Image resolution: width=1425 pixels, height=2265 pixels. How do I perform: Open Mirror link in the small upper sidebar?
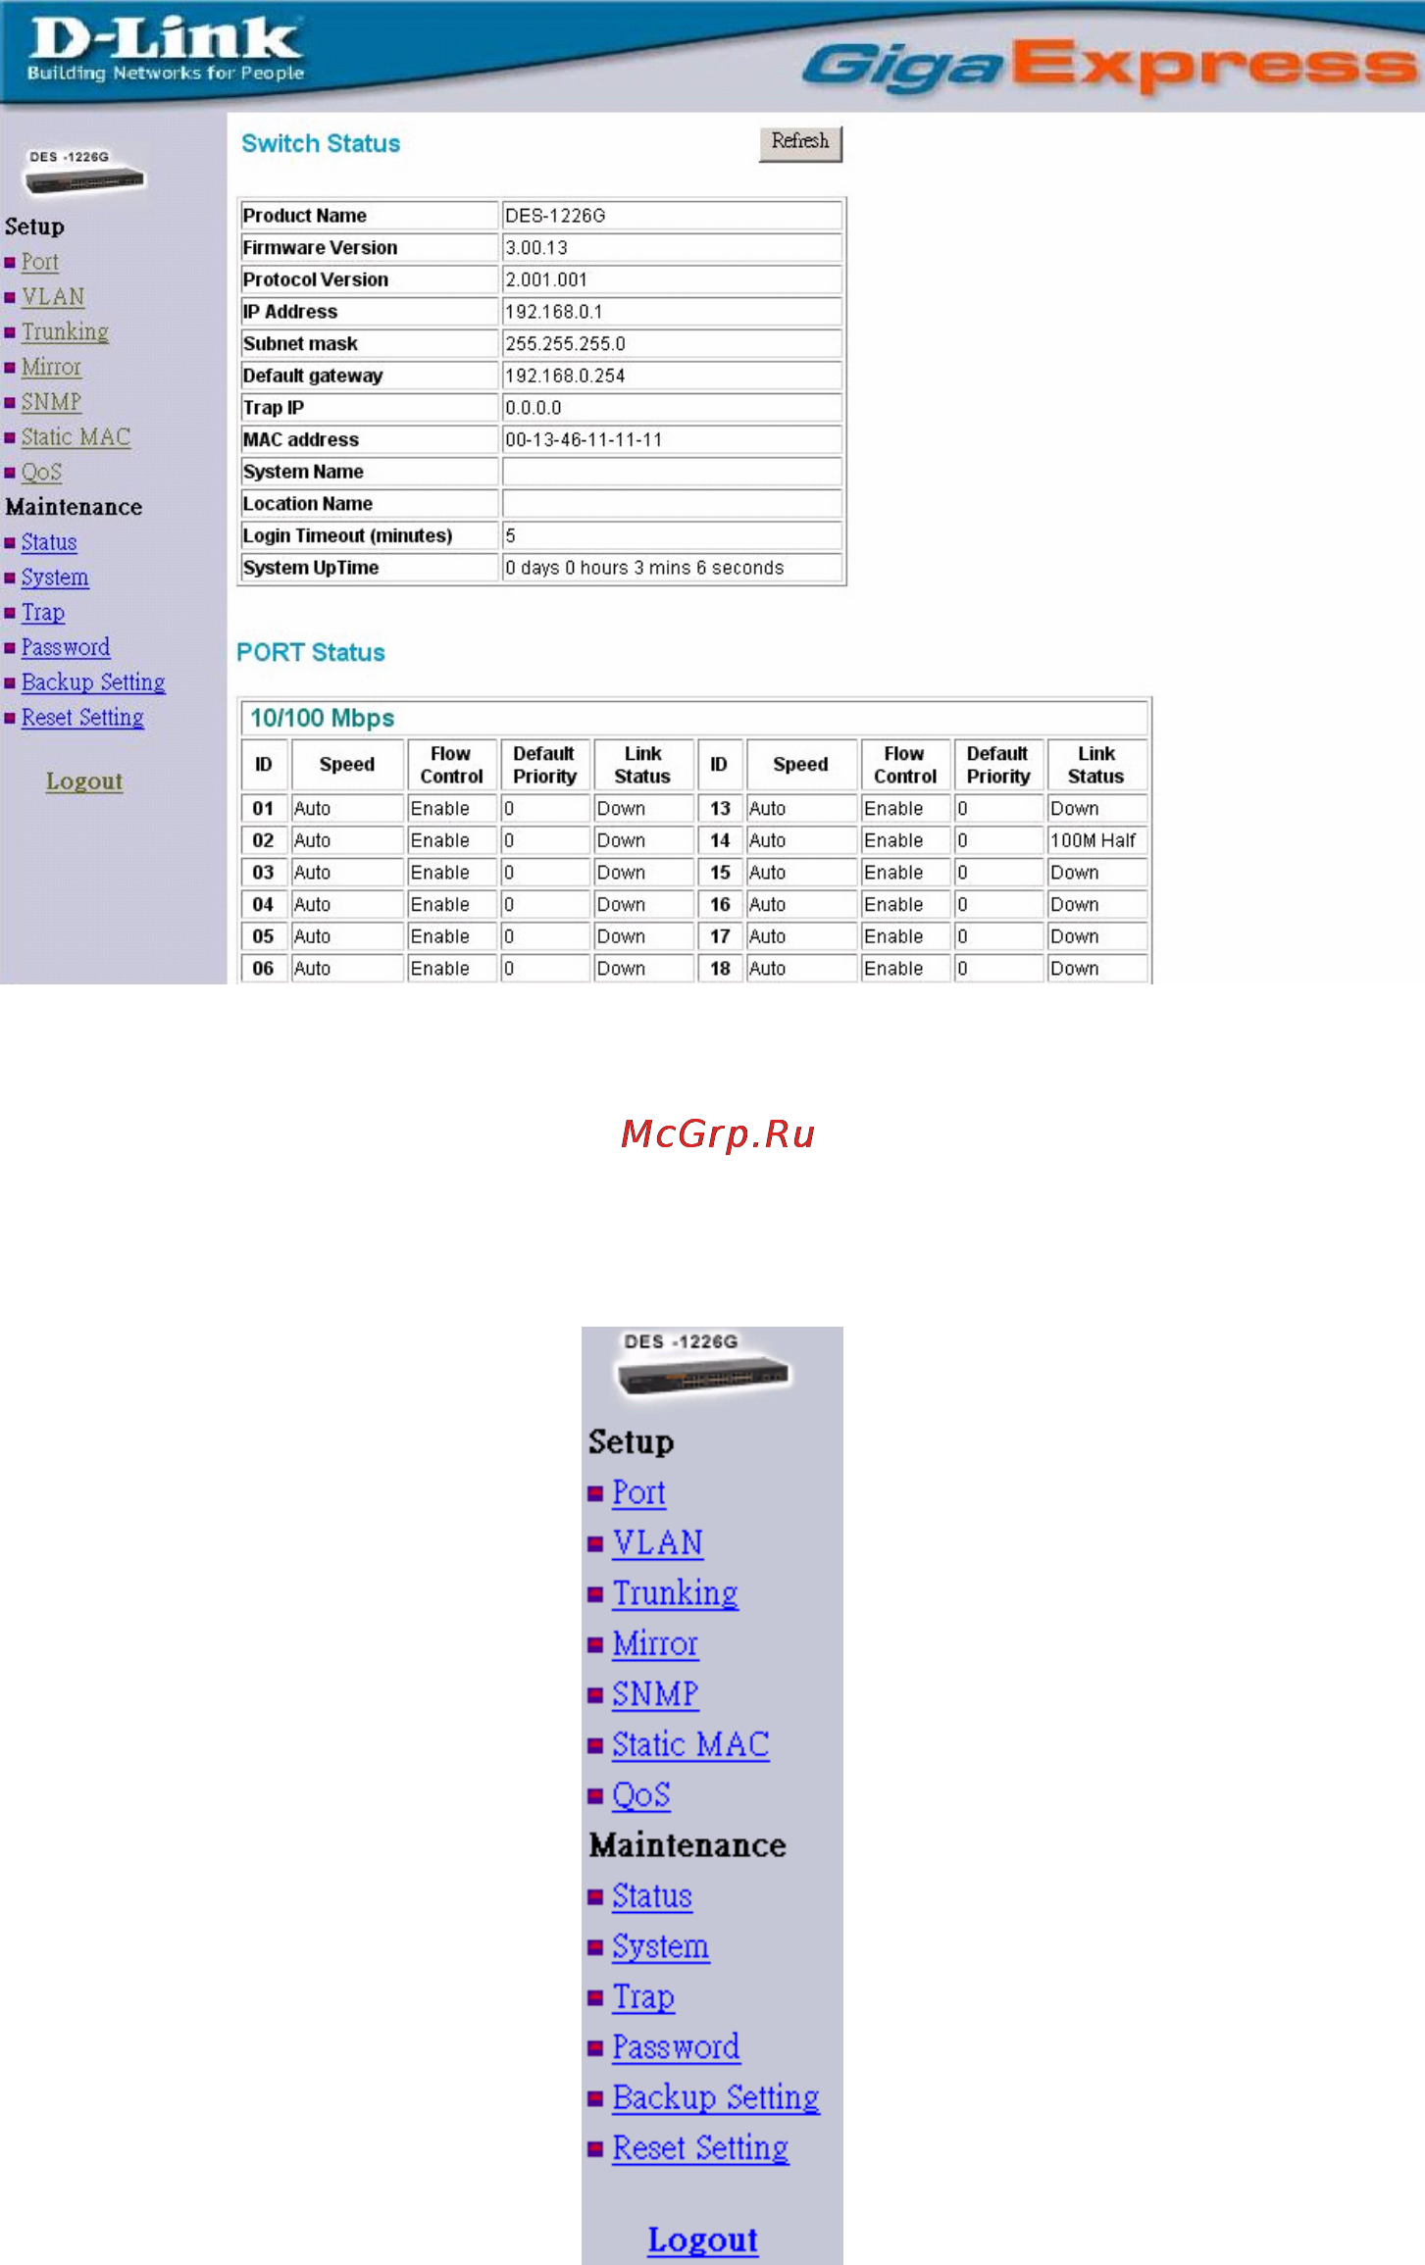(x=51, y=367)
